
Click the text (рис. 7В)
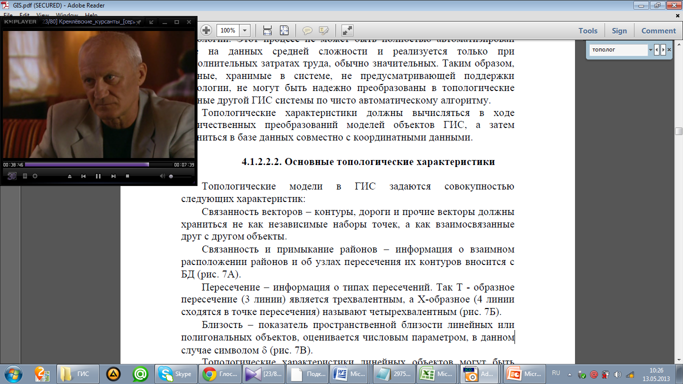(x=290, y=350)
